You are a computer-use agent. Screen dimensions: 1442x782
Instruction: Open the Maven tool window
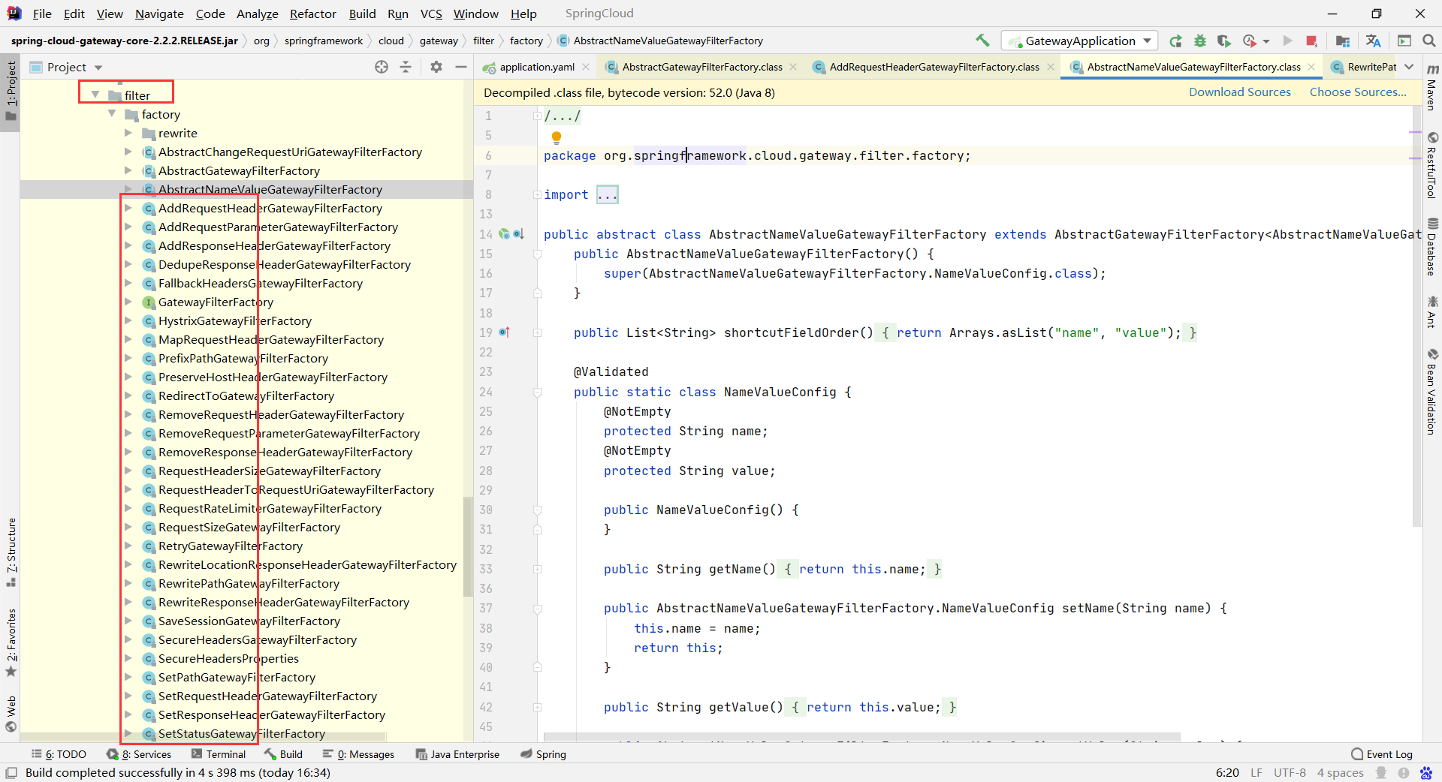pos(1432,89)
